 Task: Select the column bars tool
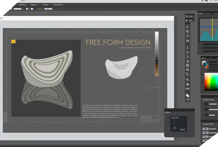click(x=187, y=70)
